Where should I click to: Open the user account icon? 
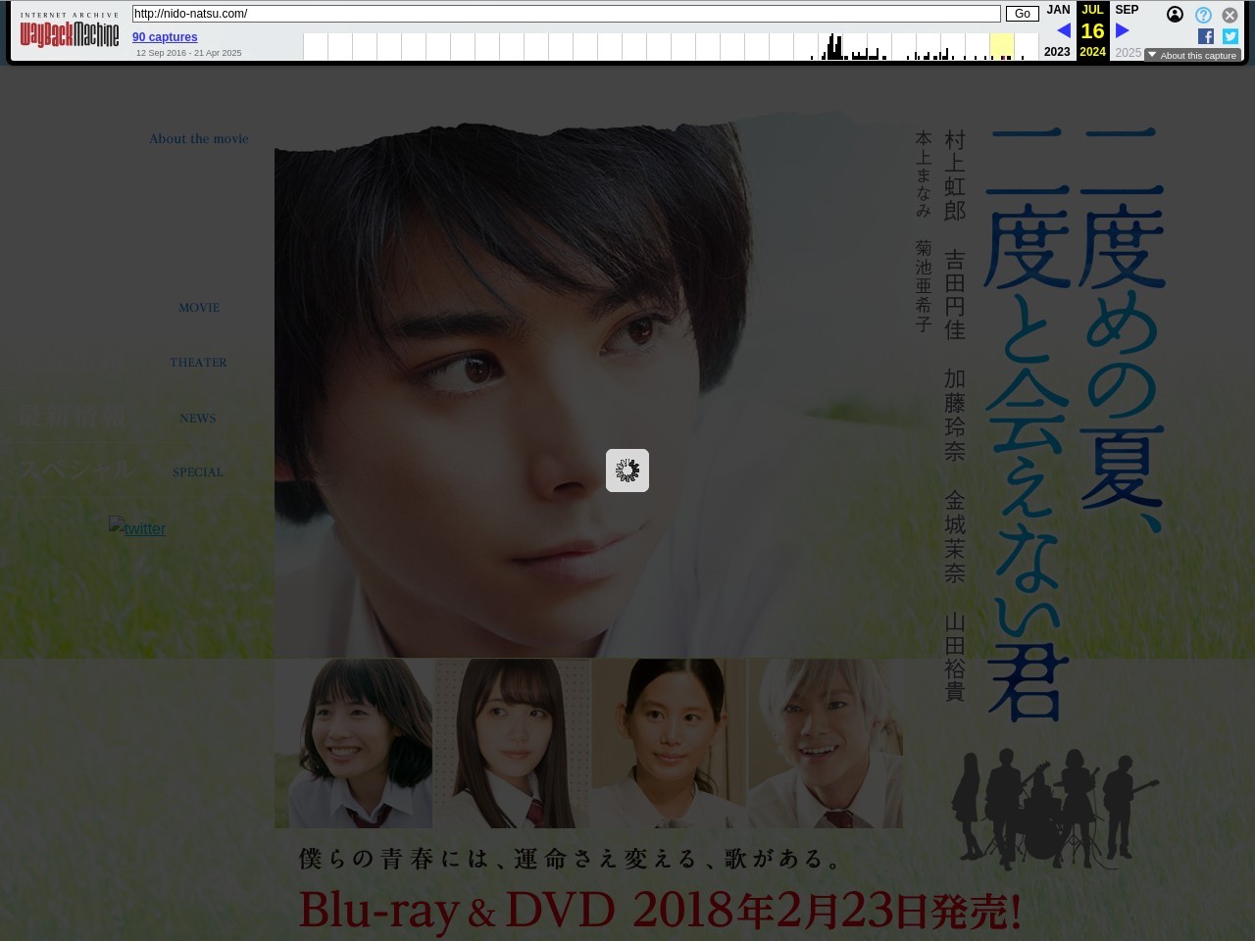1175,15
